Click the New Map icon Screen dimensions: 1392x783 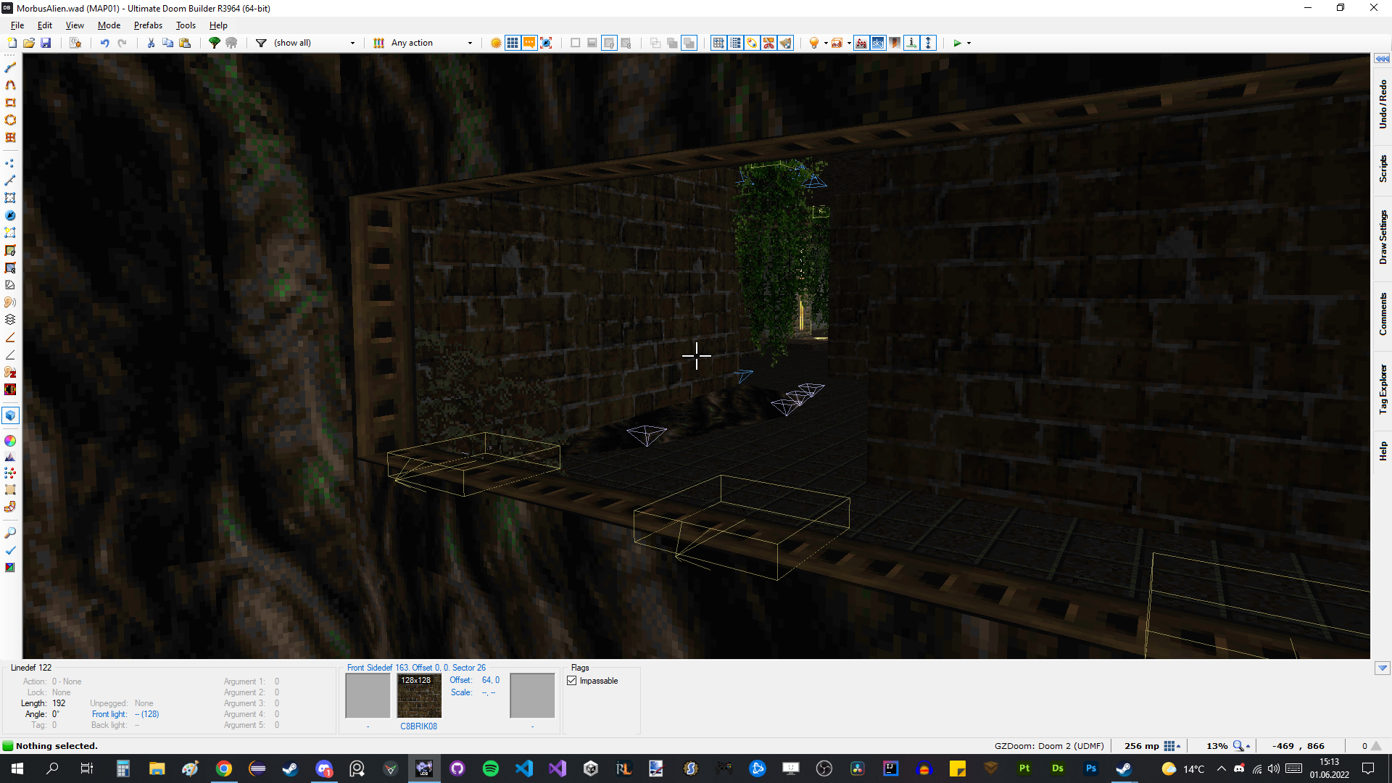point(12,43)
